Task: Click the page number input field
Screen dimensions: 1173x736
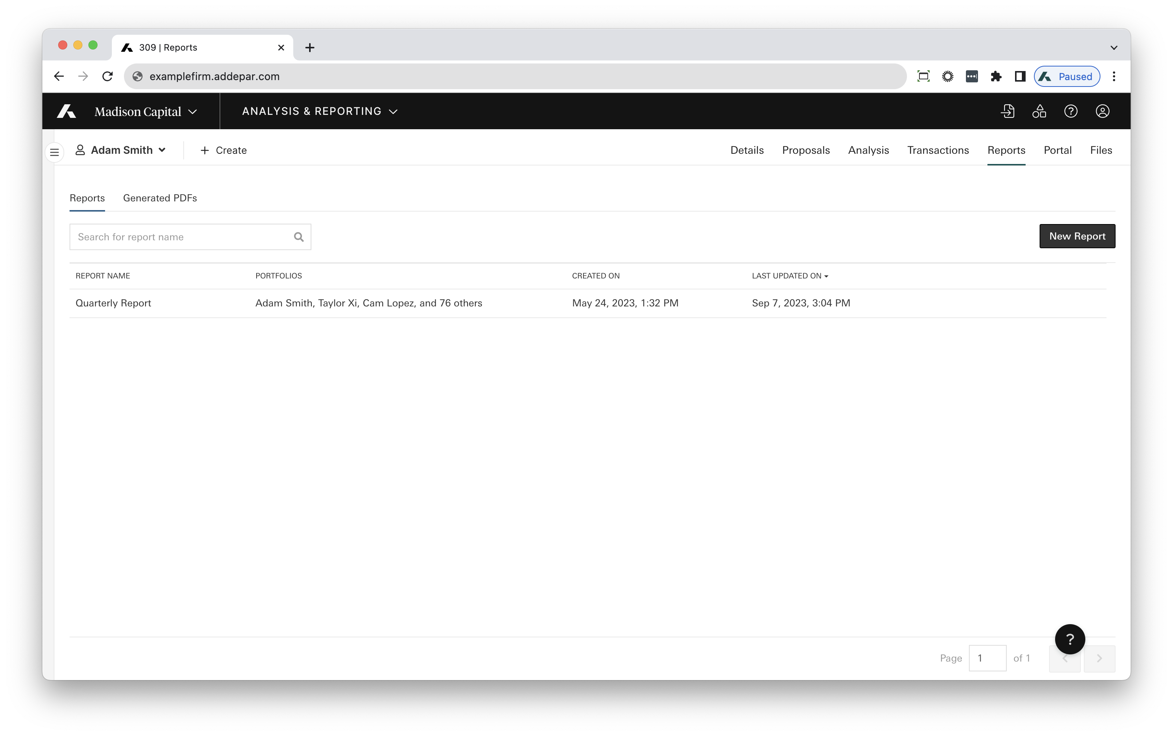Action: pyautogui.click(x=987, y=658)
